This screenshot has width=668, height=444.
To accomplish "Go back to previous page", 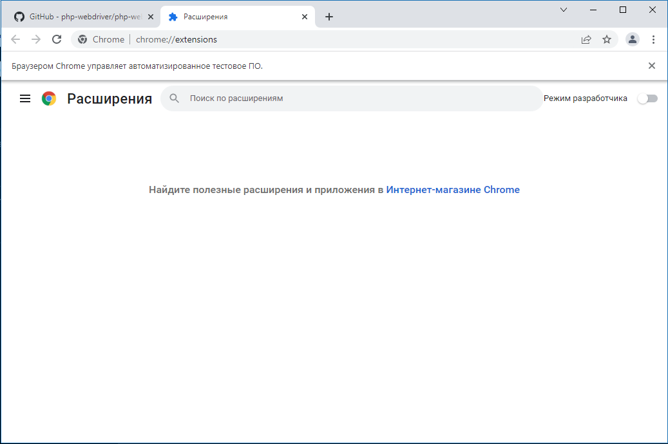I will [x=15, y=40].
